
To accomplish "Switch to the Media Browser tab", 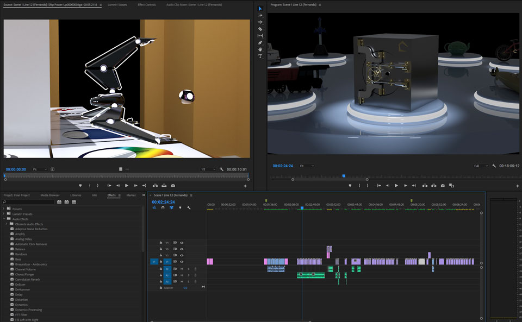I will [50, 195].
